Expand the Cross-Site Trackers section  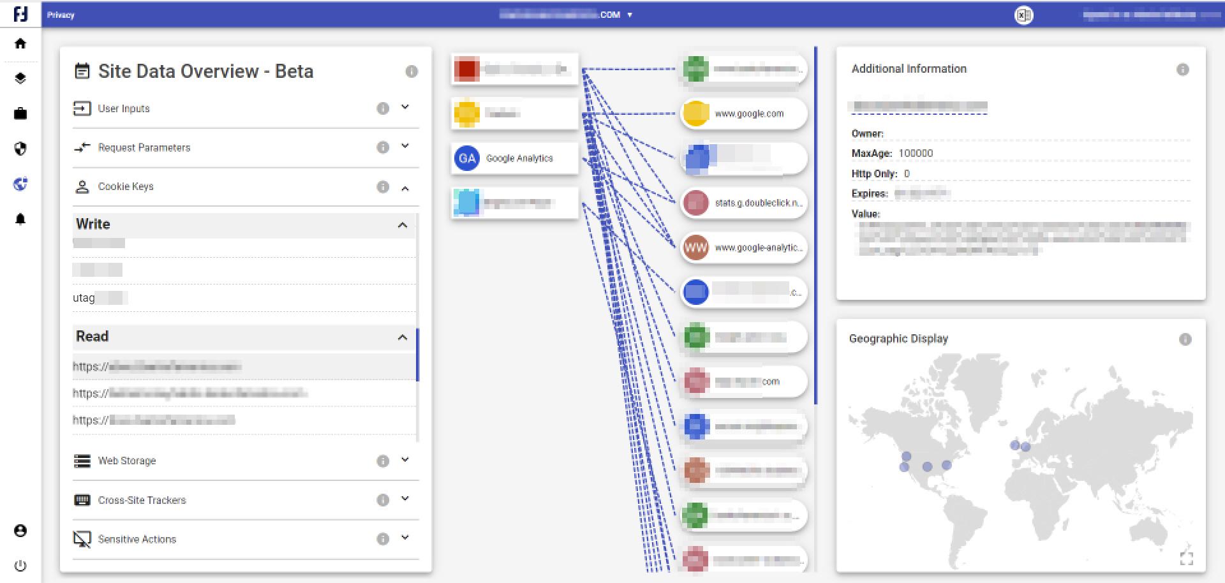pyautogui.click(x=405, y=500)
